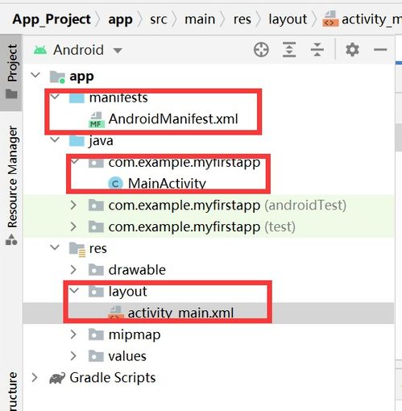This screenshot has height=411, width=402.
Task: Collapse the app module node
Action: click(x=35, y=75)
